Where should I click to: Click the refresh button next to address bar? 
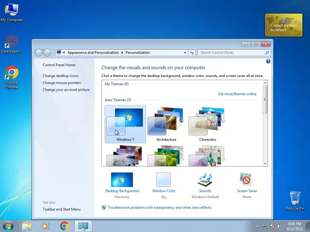point(192,53)
